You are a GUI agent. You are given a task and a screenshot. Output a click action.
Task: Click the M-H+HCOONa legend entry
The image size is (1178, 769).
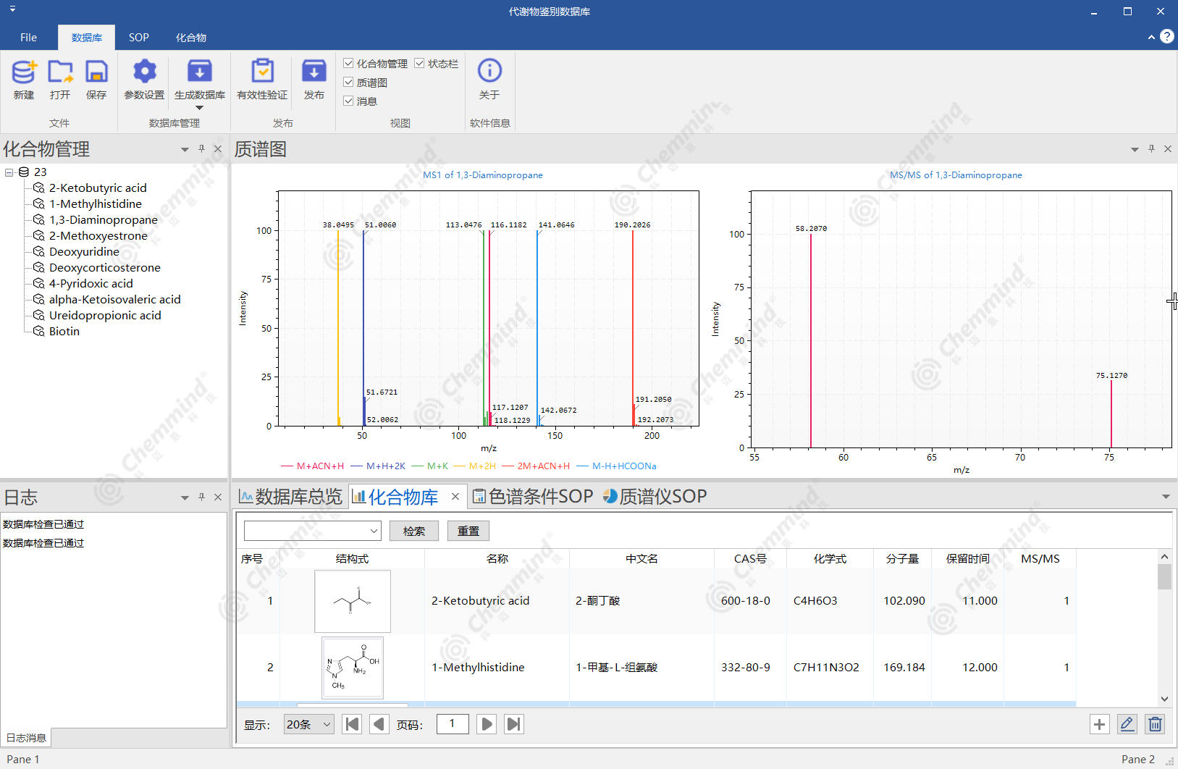click(616, 466)
